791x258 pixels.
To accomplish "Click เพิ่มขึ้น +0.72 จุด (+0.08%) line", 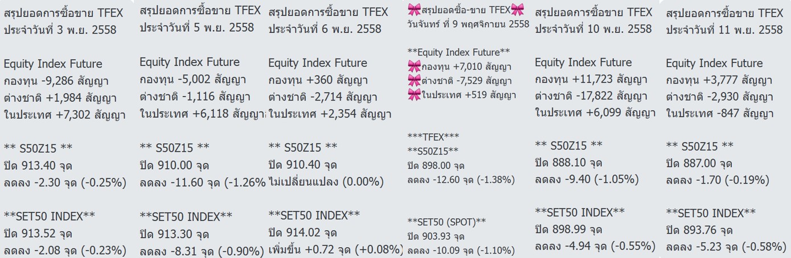I will pos(336,250).
